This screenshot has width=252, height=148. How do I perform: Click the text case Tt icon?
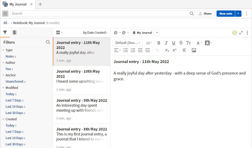(x=188, y=43)
